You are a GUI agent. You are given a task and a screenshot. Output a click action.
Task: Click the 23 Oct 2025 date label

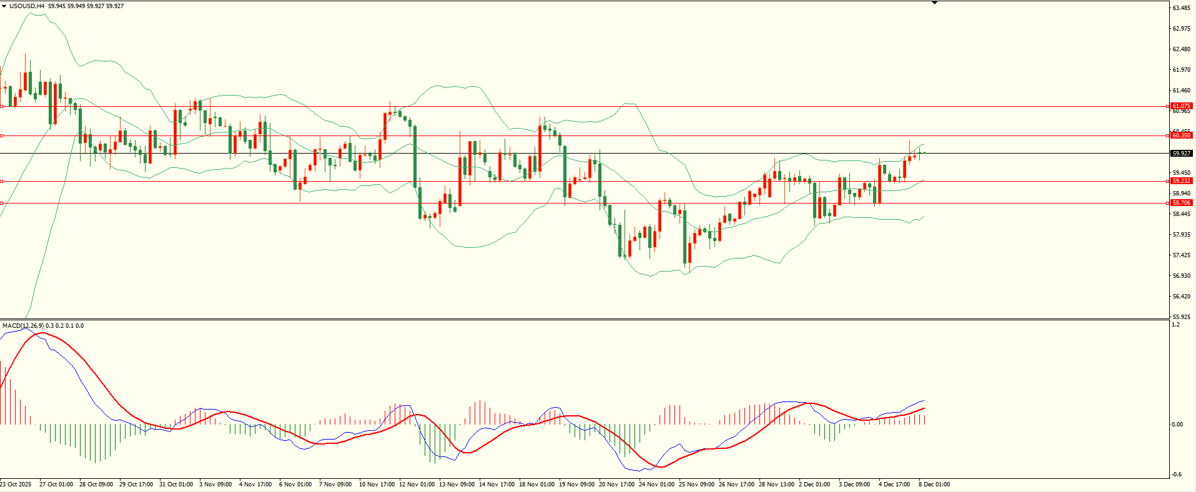coord(16,485)
